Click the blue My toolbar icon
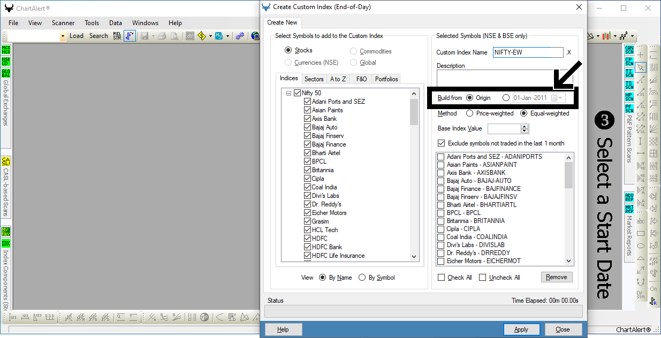The width and height of the screenshot is (661, 338). pos(219,36)
